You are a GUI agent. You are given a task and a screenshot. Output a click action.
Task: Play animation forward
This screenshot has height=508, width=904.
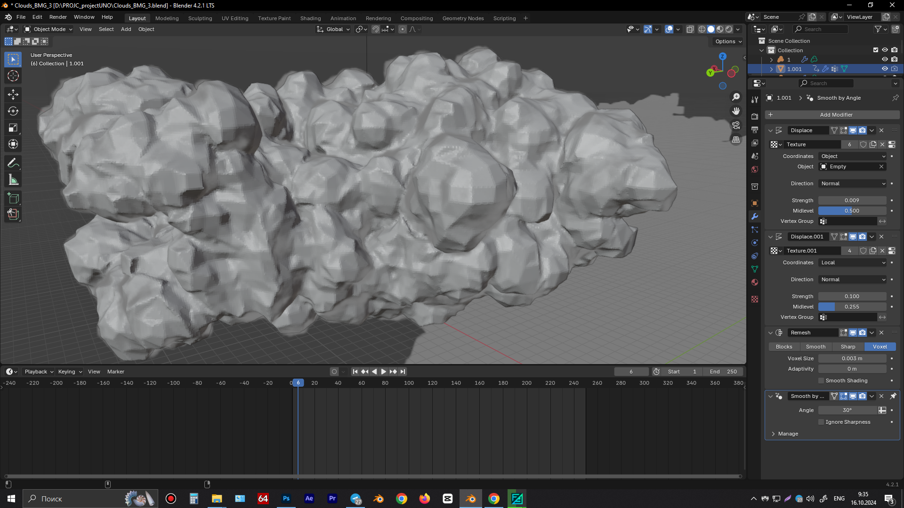[x=384, y=372]
